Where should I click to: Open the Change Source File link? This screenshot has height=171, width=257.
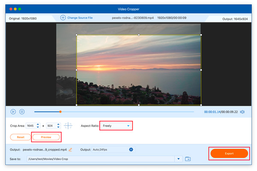pos(80,18)
